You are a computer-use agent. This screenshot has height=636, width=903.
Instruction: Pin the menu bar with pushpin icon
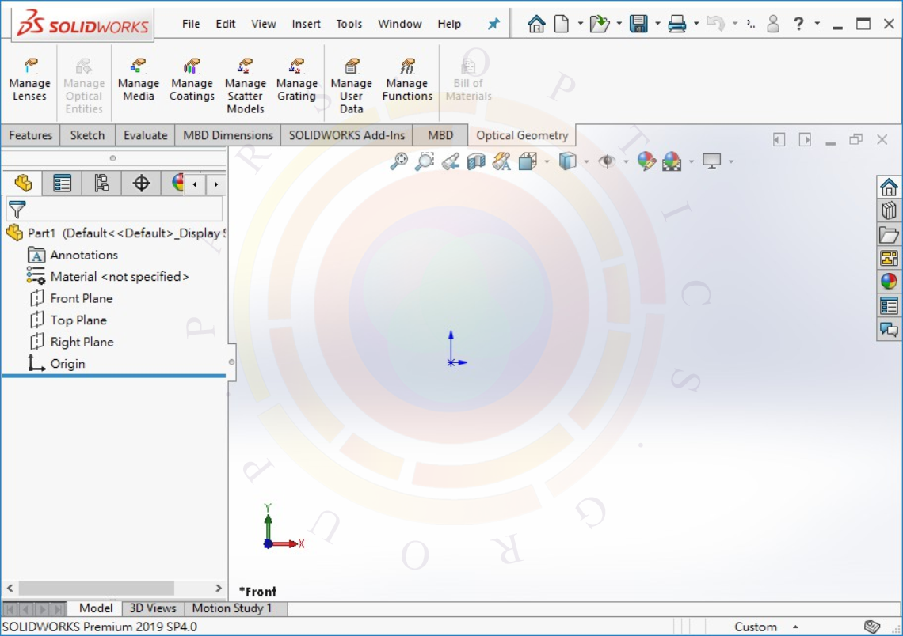point(493,24)
